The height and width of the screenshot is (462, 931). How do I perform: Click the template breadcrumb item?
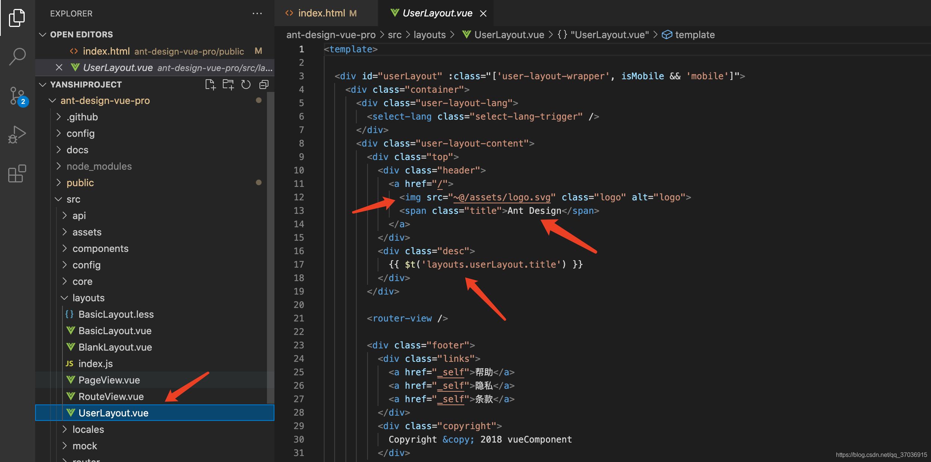[x=694, y=35]
